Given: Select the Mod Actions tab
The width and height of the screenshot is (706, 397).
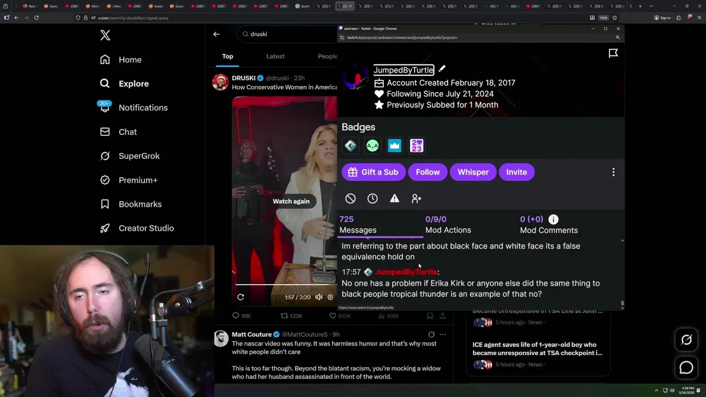Looking at the screenshot, I should pos(448,225).
